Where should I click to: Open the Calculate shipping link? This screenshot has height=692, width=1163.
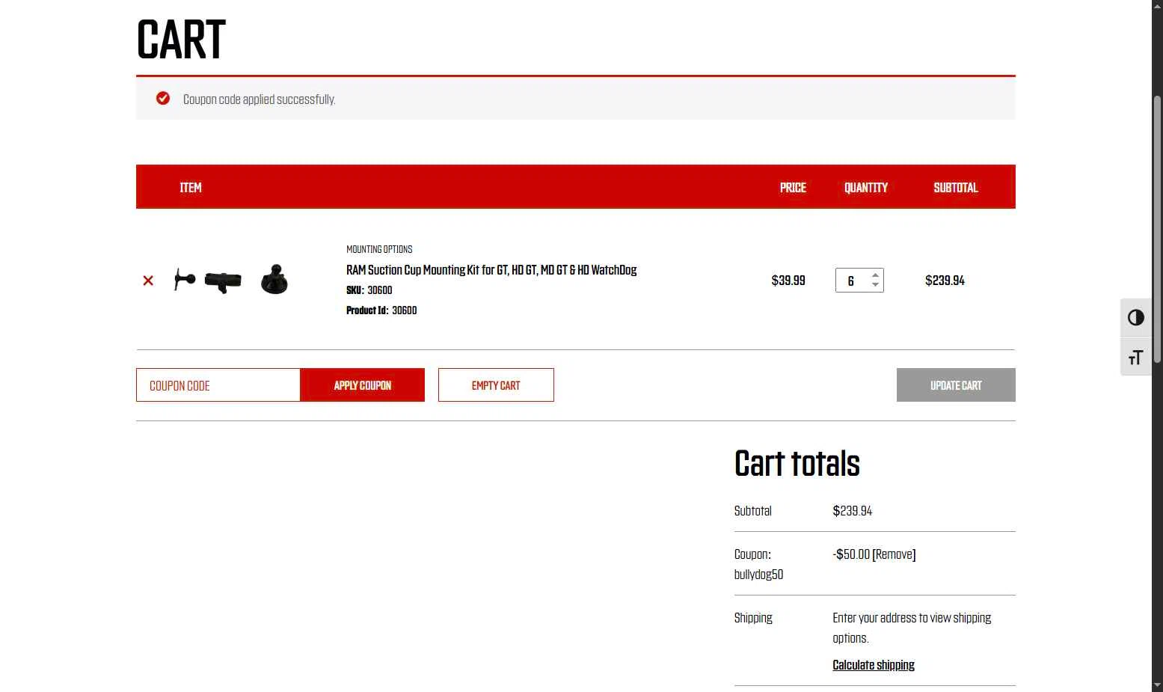pyautogui.click(x=874, y=665)
